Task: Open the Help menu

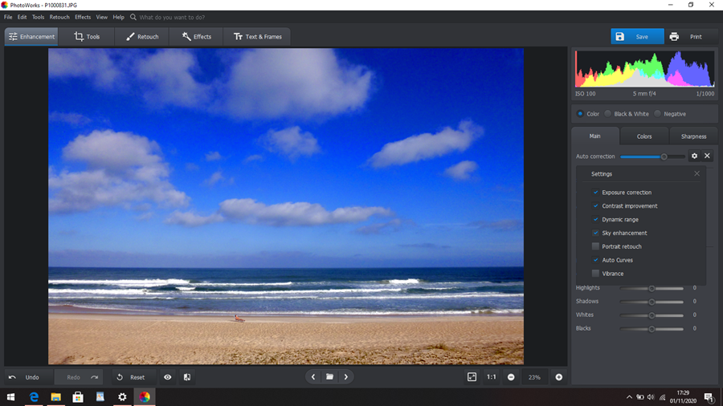Action: pyautogui.click(x=119, y=17)
